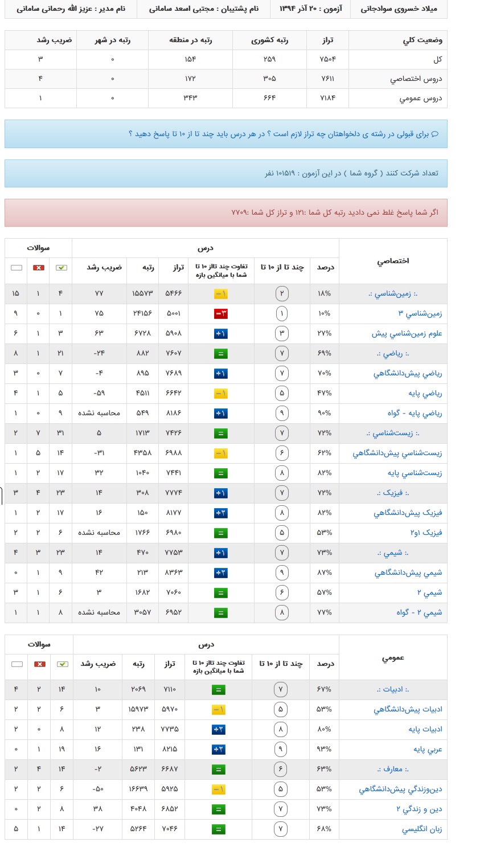Open the علوم زمين‌شناسي پيش link

[x=407, y=333]
